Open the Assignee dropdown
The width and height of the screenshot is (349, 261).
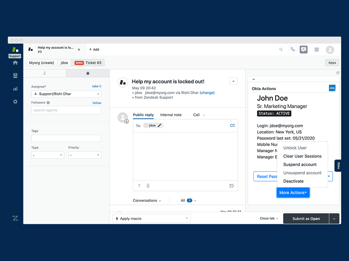(x=66, y=94)
